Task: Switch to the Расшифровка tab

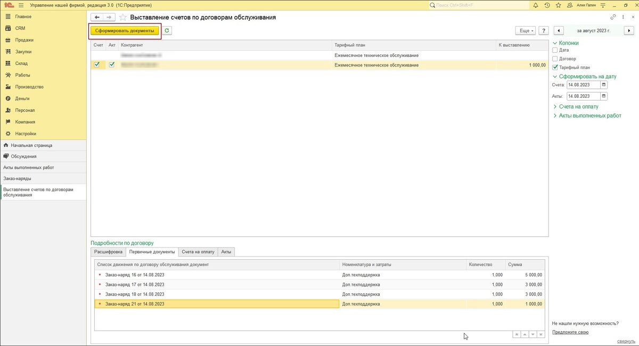Action: click(108, 252)
